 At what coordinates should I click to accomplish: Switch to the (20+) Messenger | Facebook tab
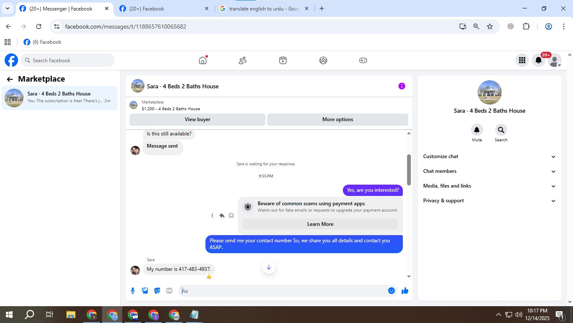(x=65, y=8)
